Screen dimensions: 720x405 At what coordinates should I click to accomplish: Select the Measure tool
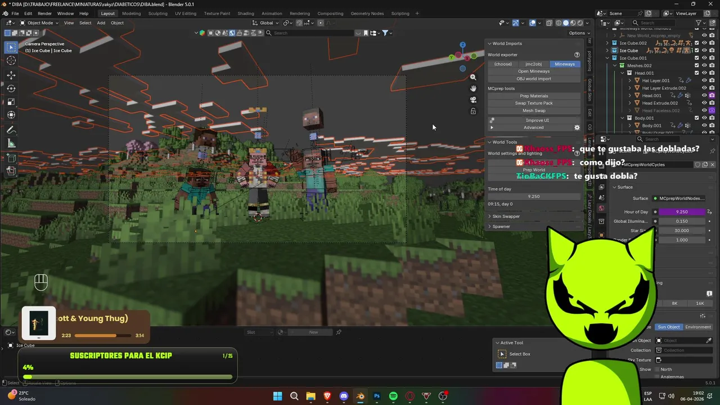11,143
